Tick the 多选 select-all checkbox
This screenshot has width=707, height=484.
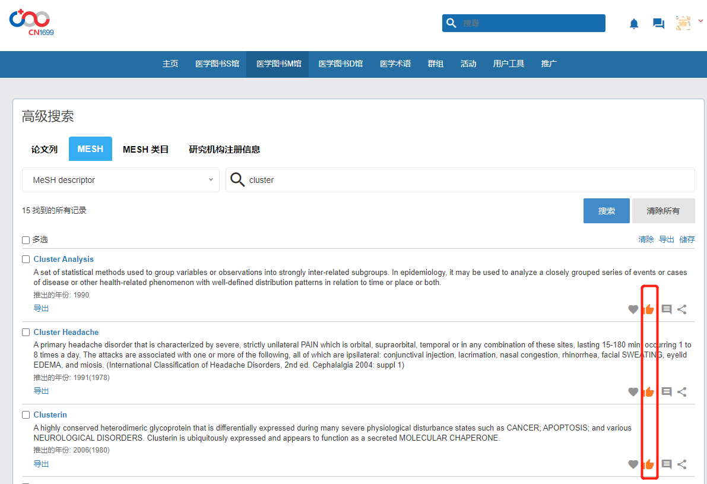[x=26, y=240]
